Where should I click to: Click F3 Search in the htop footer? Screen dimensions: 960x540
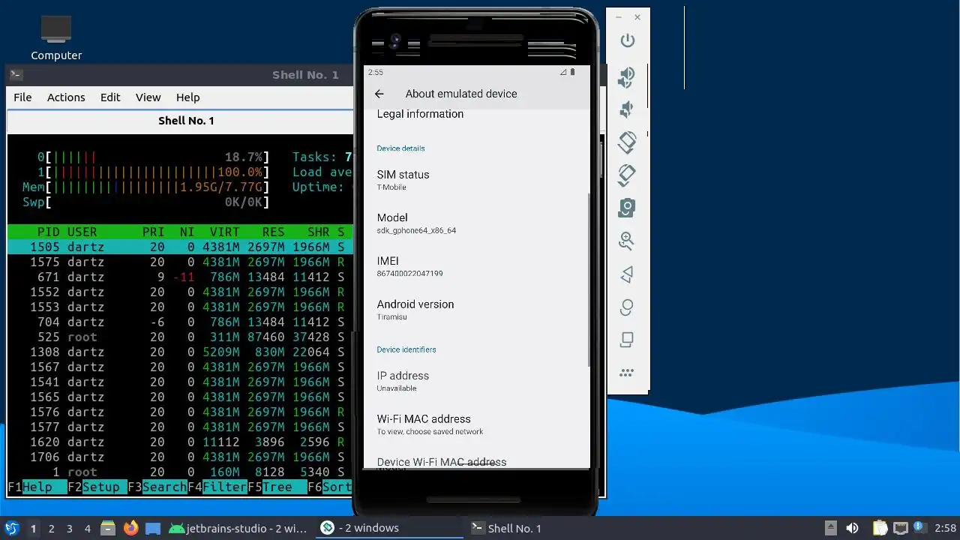(x=157, y=487)
